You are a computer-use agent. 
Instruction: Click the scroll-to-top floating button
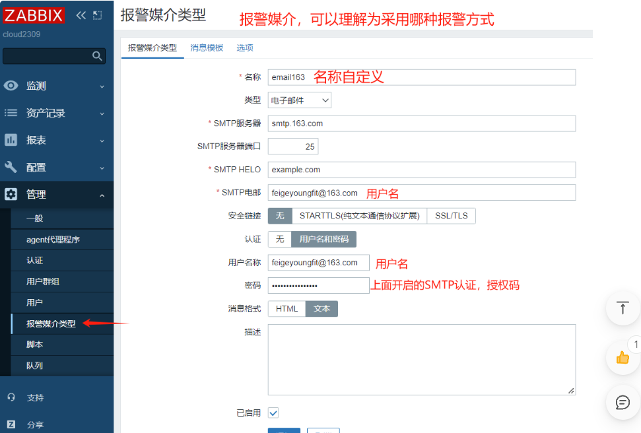coord(623,308)
